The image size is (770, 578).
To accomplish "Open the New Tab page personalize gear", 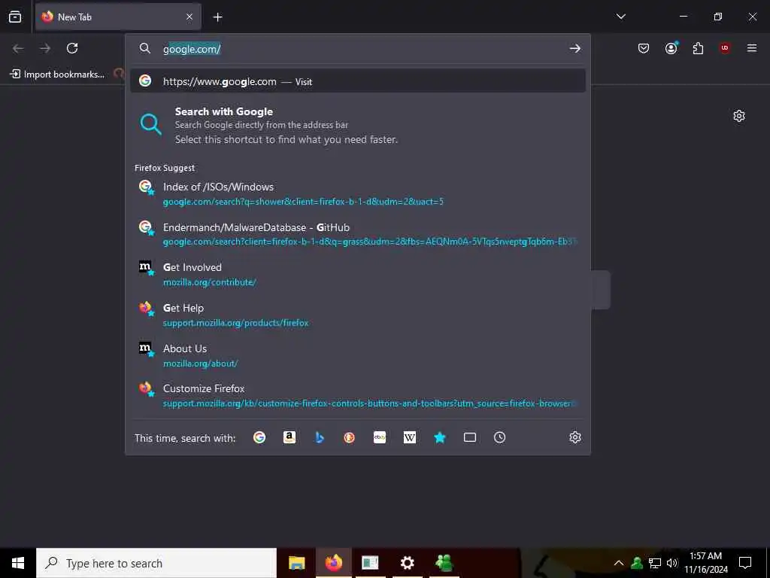I will pos(739,116).
